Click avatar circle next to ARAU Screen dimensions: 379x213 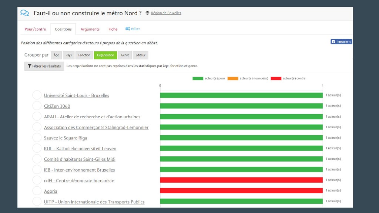(x=37, y=116)
